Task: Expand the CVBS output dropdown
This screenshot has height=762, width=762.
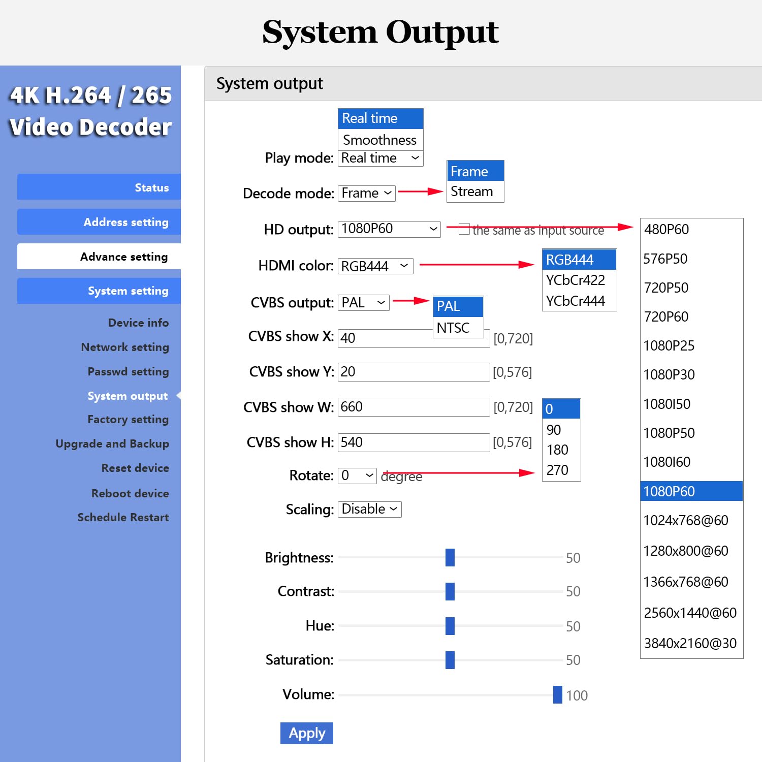Action: [363, 303]
